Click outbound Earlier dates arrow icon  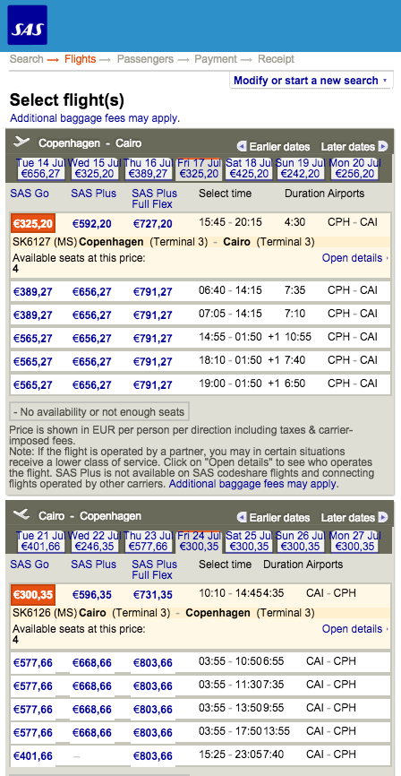click(x=242, y=146)
